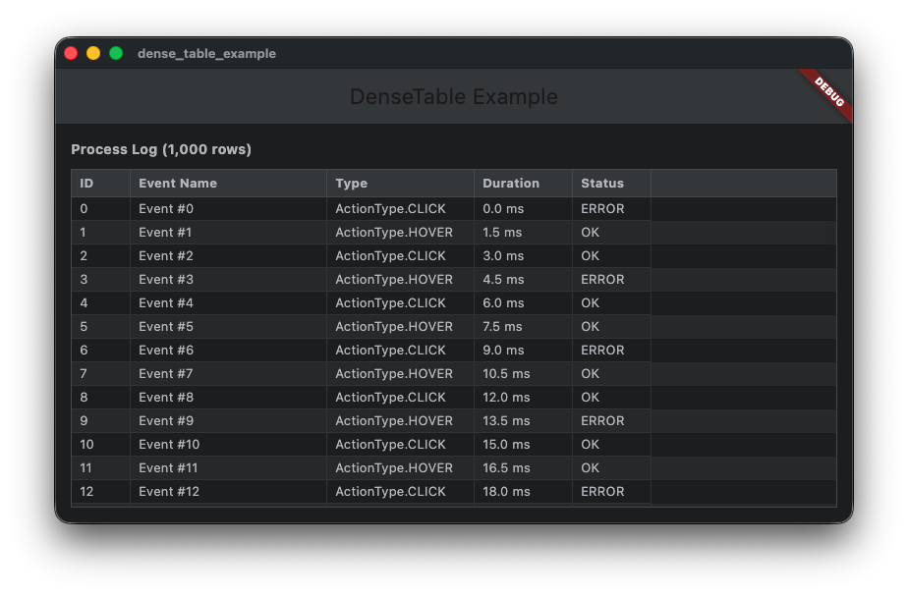Click ActionType.CLICK in Event #0 row
Screen dimensions: 908x596
point(400,209)
